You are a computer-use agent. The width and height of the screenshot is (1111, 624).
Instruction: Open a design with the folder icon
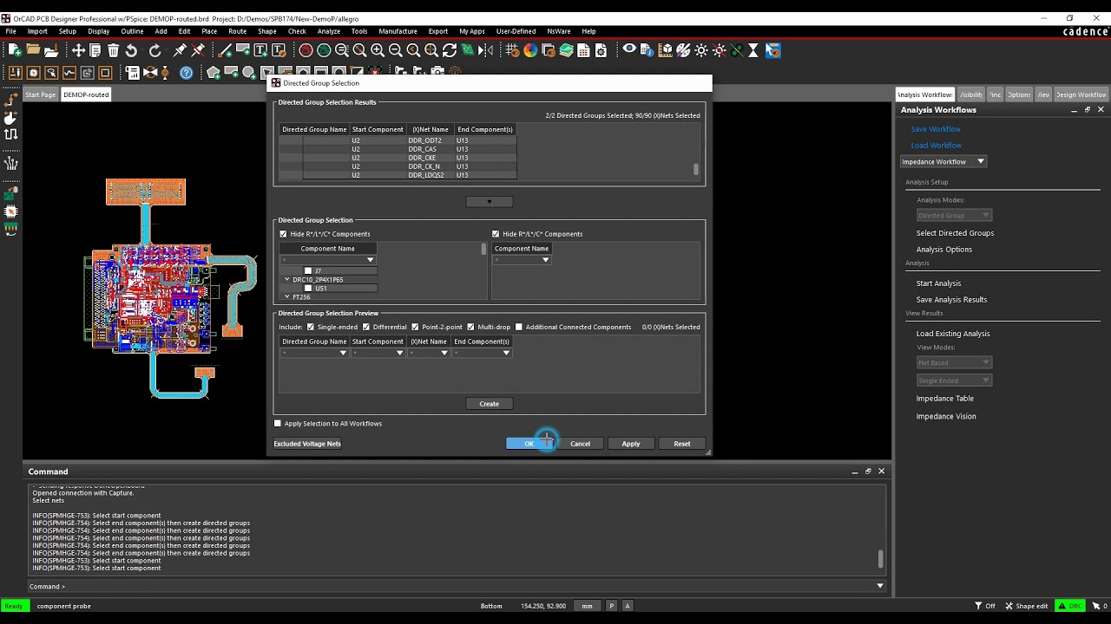[33, 51]
